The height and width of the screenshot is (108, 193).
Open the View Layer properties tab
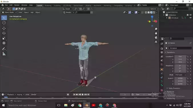click(162, 57)
